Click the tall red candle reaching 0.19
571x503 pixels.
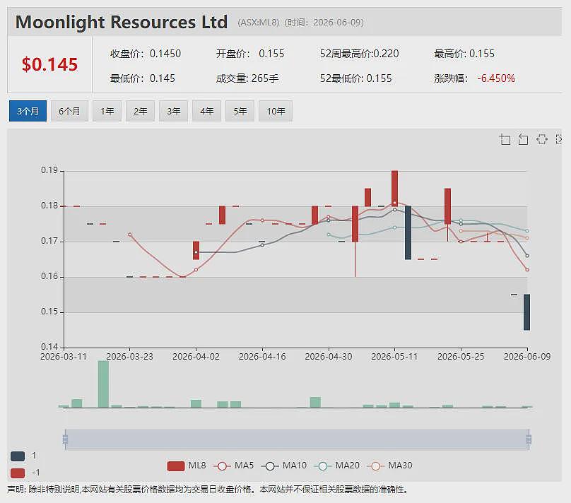[395, 188]
